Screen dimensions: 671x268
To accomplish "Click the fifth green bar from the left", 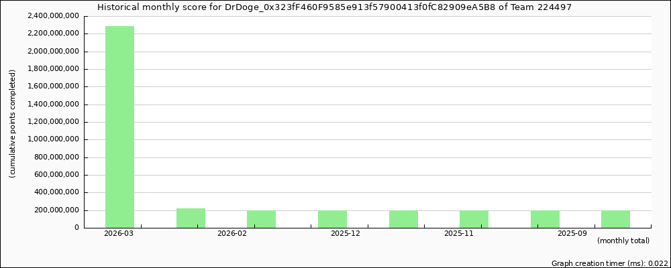I will (403, 219).
